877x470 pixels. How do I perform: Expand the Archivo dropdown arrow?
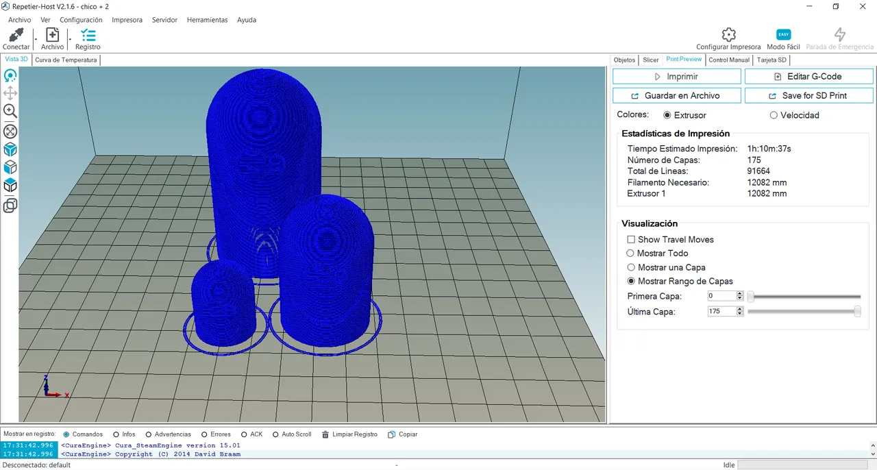(x=69, y=39)
